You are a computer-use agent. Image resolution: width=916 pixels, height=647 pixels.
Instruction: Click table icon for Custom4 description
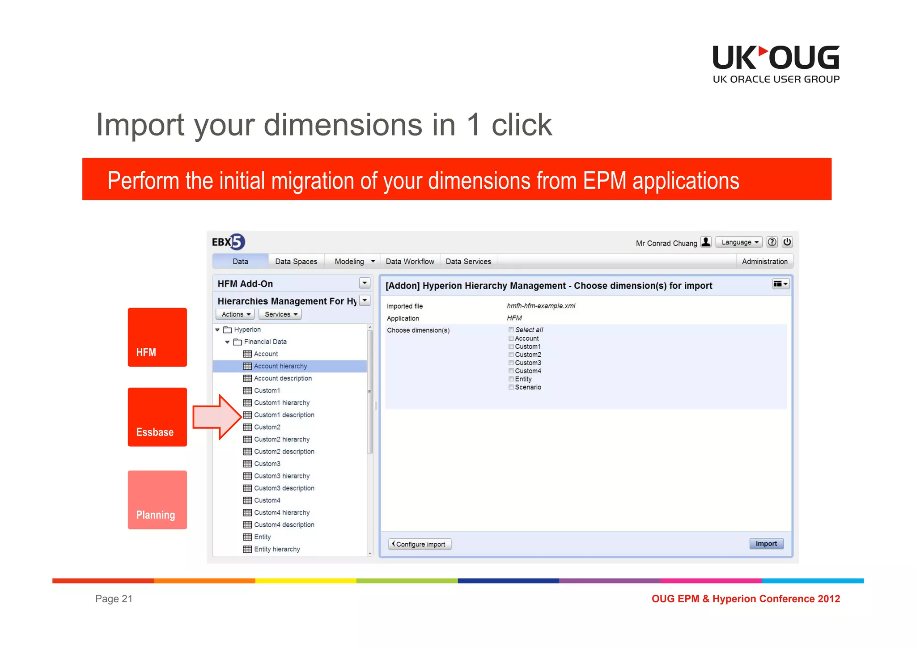[247, 525]
